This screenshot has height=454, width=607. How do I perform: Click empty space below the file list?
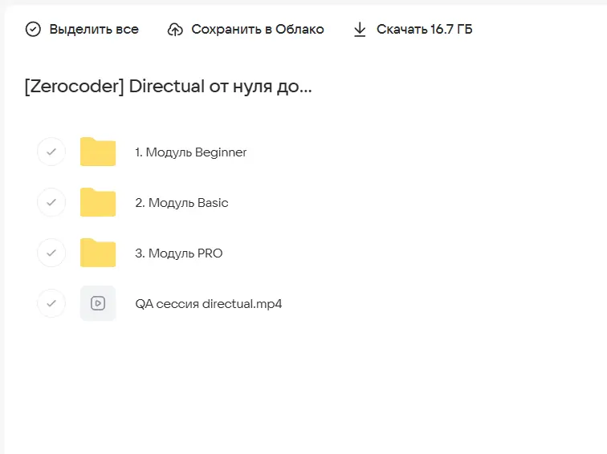click(x=305, y=385)
